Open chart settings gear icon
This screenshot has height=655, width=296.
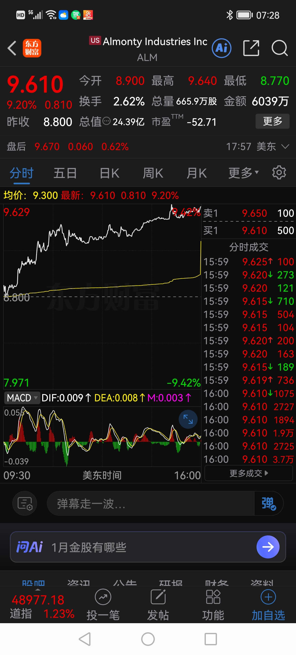(279, 173)
